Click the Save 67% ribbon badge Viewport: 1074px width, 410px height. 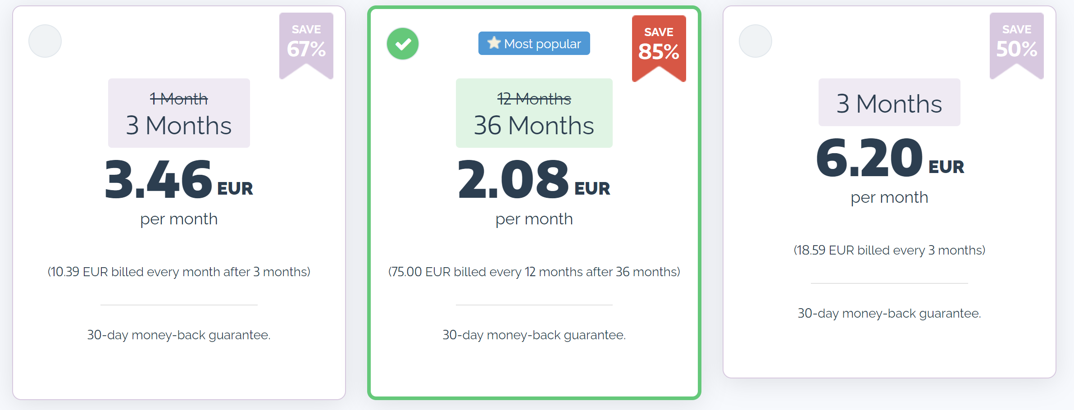pyautogui.click(x=306, y=44)
